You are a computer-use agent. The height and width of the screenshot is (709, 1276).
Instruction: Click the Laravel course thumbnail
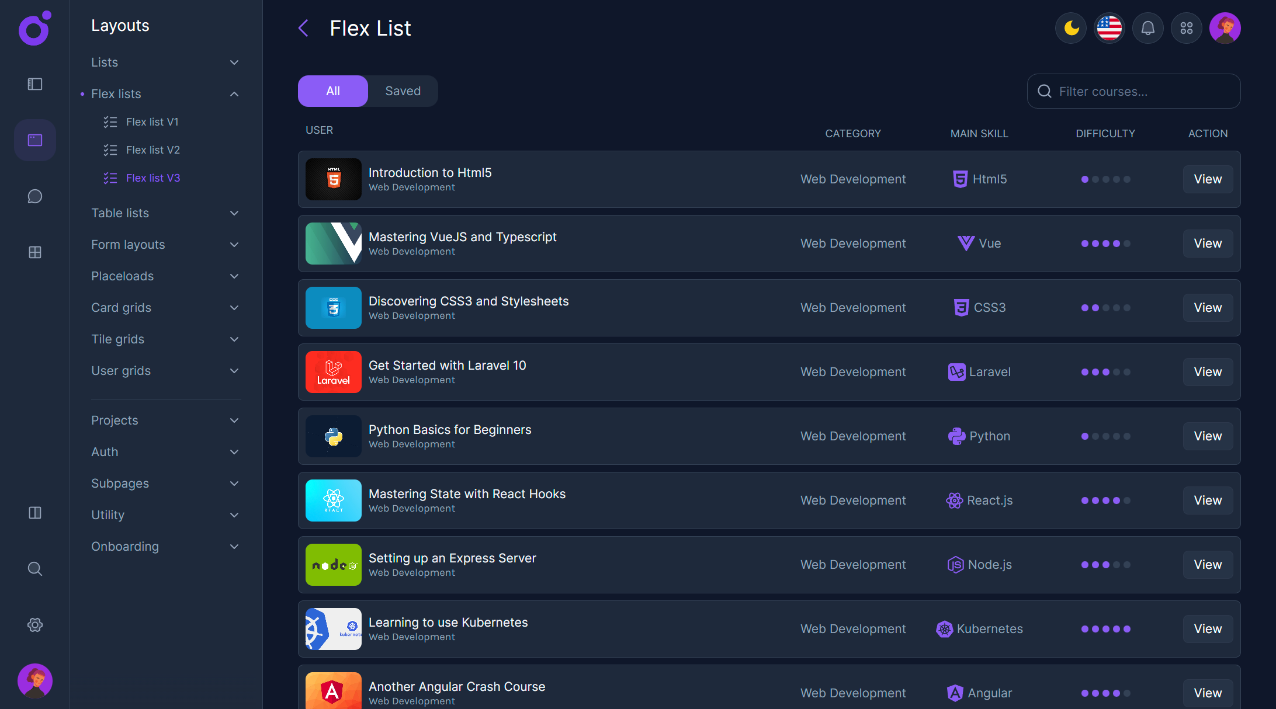333,372
